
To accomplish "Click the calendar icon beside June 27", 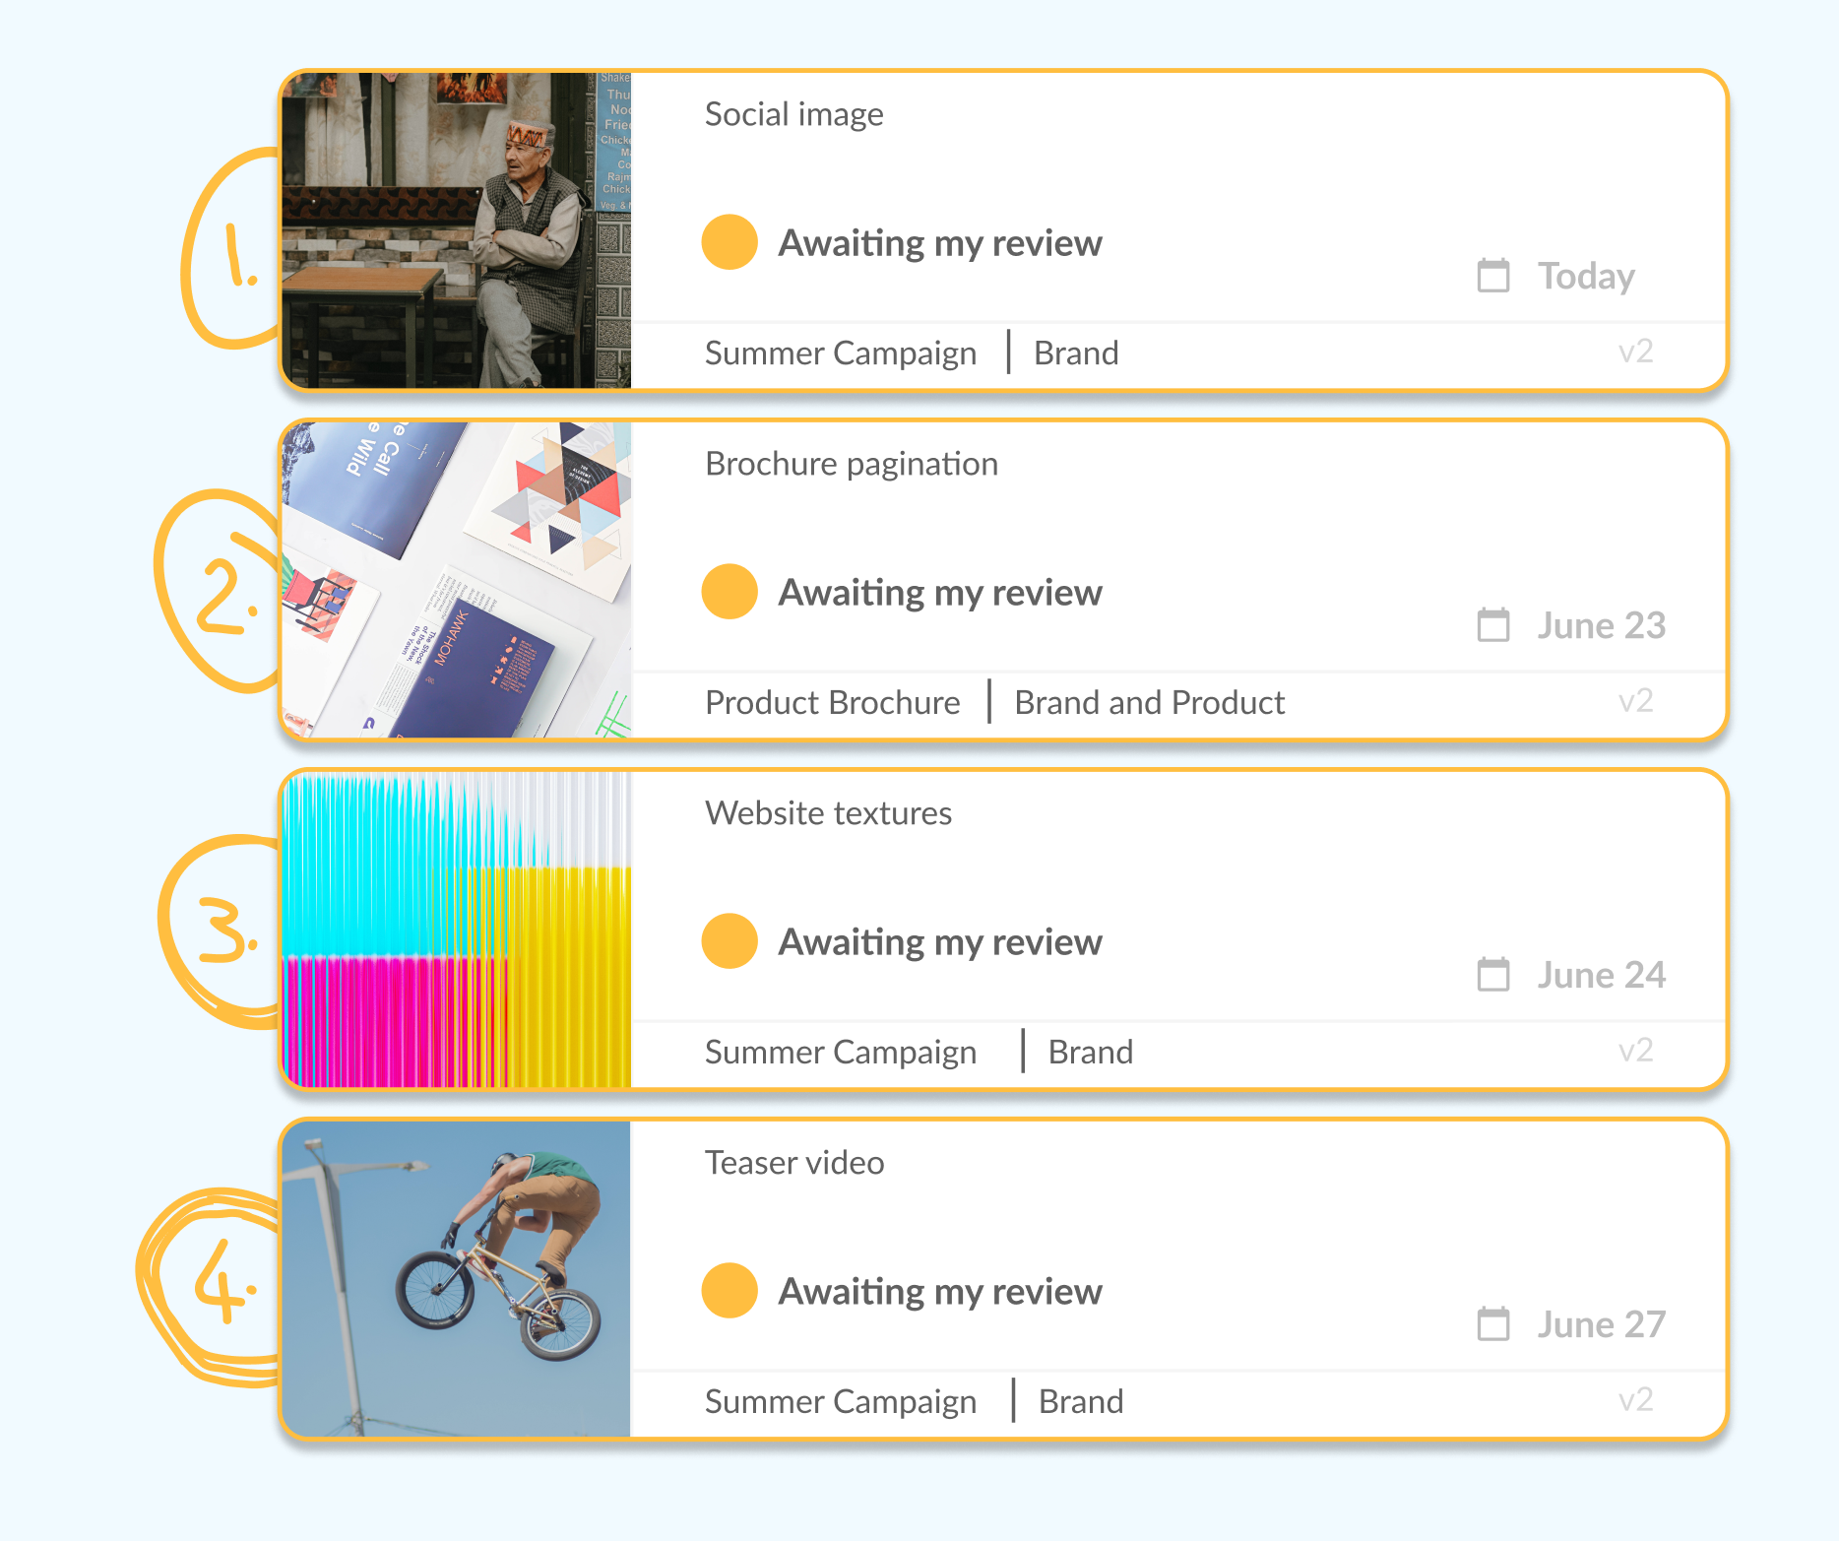I will pyautogui.click(x=1492, y=1324).
